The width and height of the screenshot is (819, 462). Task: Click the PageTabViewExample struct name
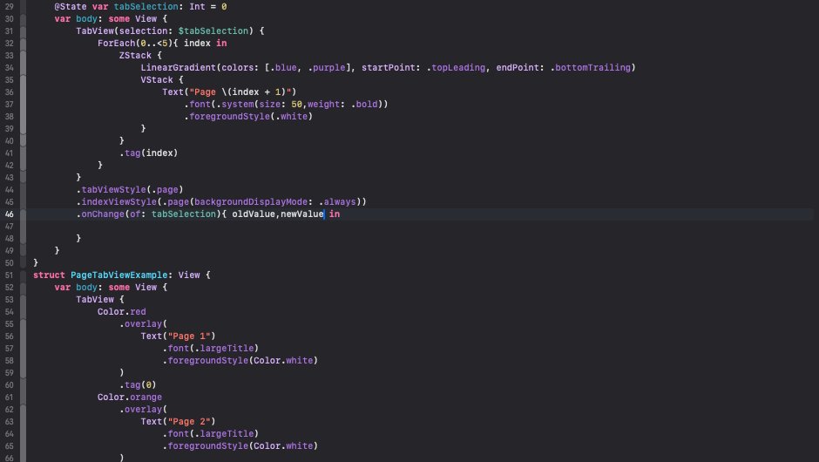(x=119, y=275)
